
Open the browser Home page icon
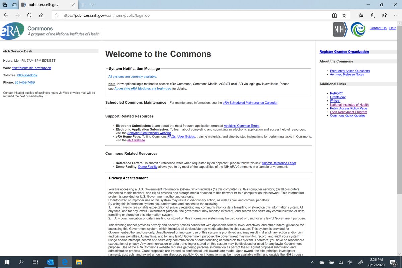pyautogui.click(x=41, y=15)
